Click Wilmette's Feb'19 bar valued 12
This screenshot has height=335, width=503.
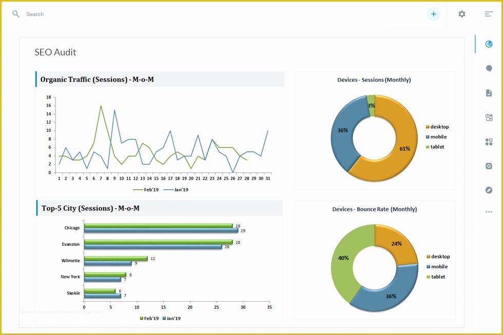116,259
